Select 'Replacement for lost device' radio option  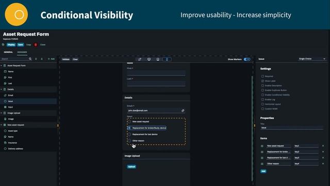pos(129,134)
